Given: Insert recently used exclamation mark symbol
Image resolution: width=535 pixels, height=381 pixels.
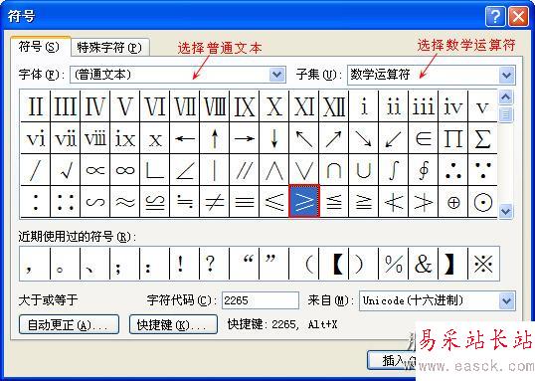Looking at the screenshot, I should (185, 264).
